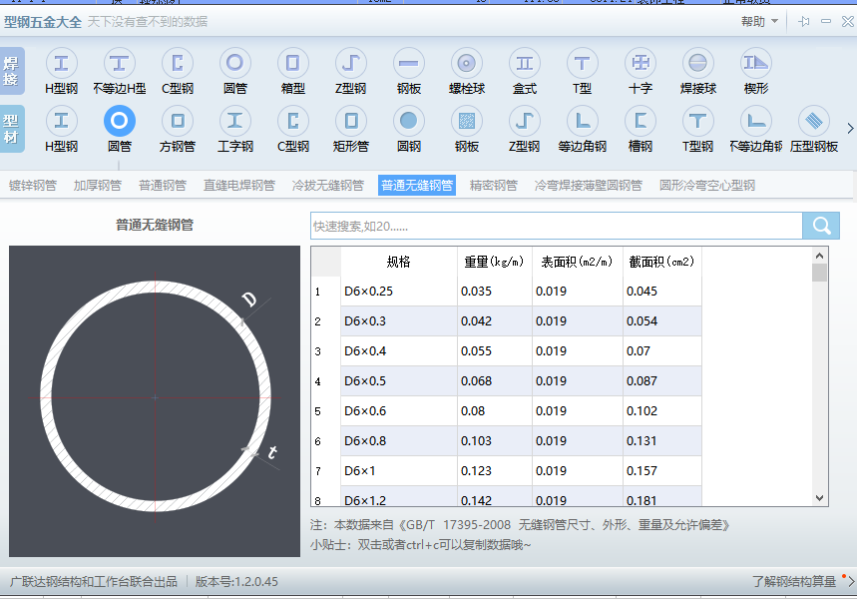Choose the 方钢管 square tube icon

tap(177, 122)
